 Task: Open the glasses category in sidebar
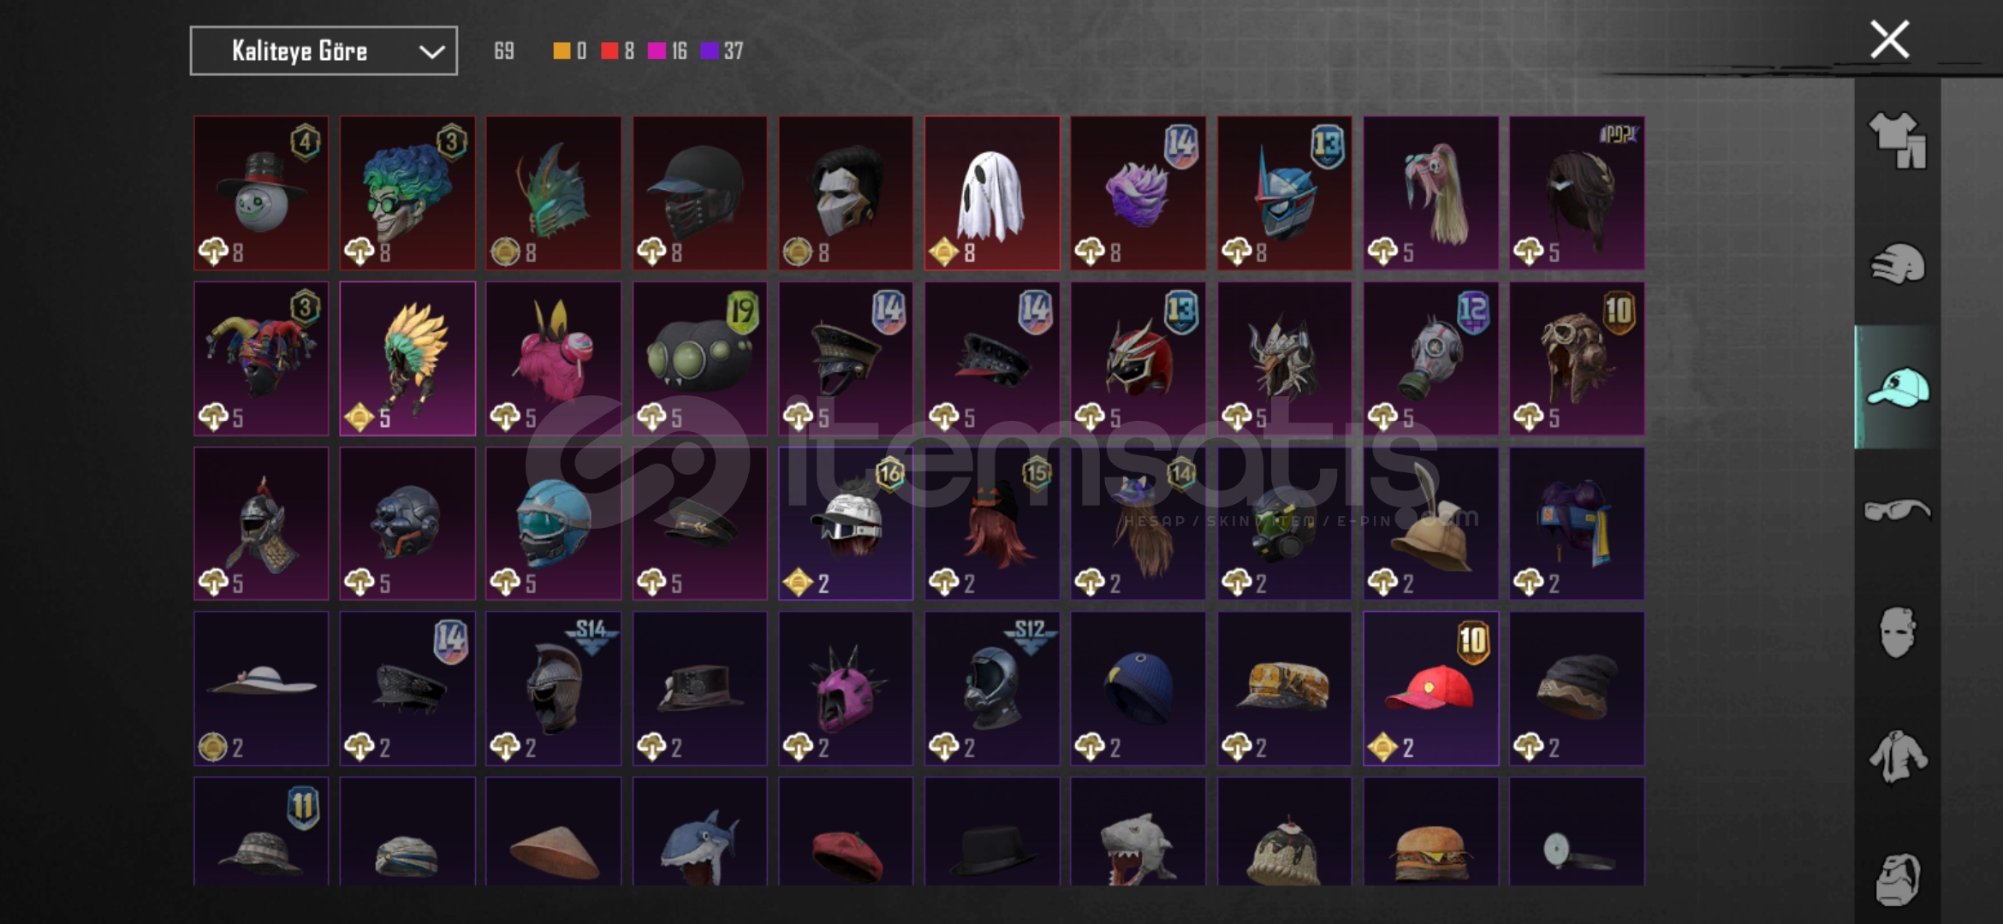[x=1897, y=510]
